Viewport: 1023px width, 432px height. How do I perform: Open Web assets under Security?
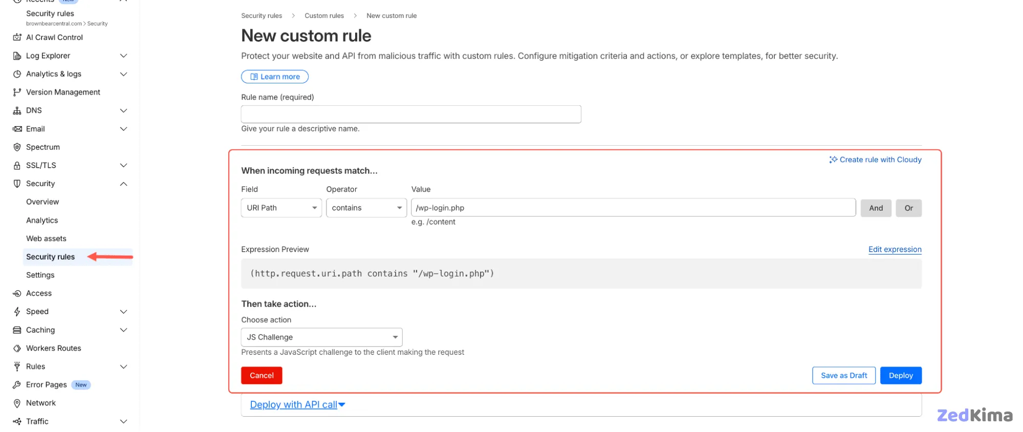coord(46,239)
